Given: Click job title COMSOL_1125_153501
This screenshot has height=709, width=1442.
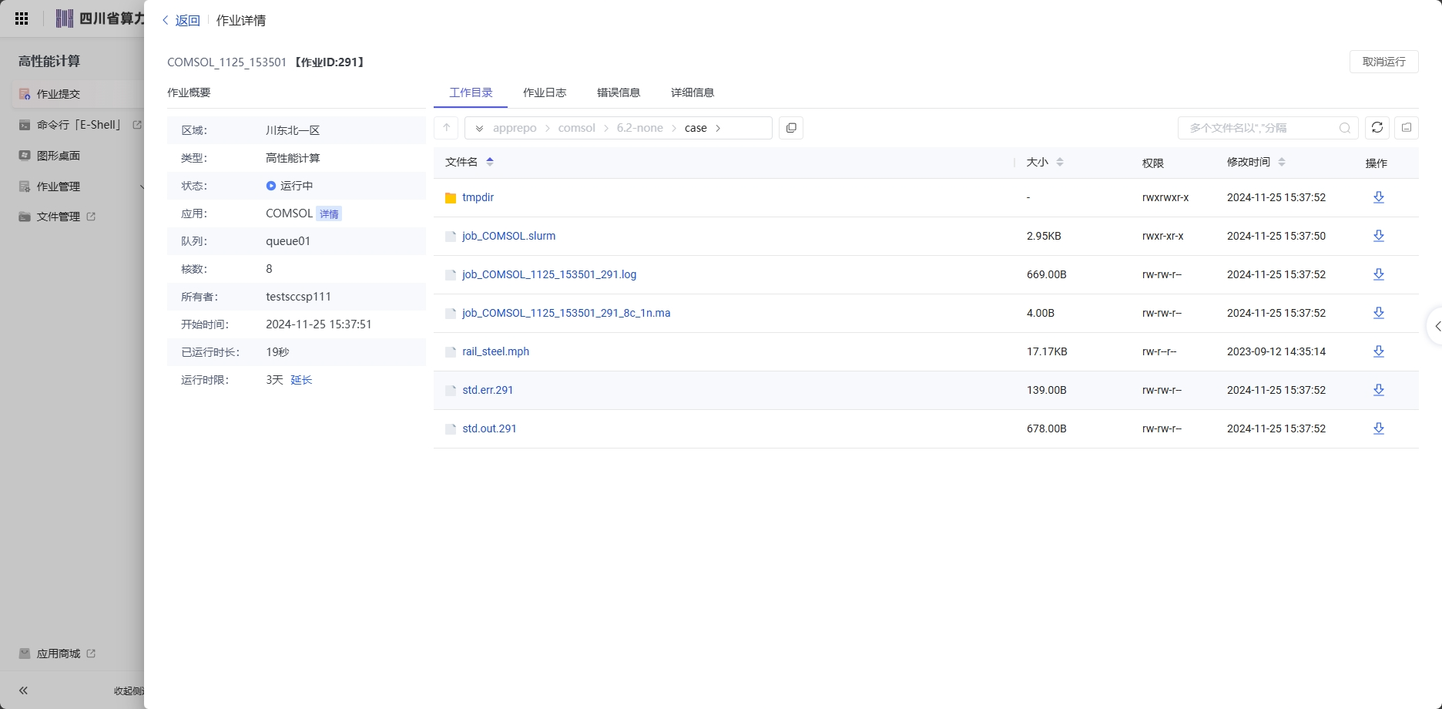Looking at the screenshot, I should pyautogui.click(x=227, y=62).
